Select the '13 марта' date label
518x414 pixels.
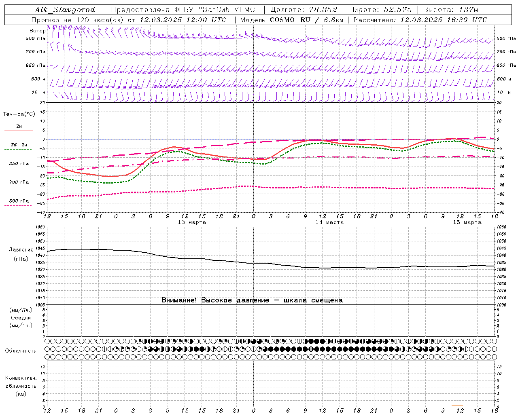(192, 222)
